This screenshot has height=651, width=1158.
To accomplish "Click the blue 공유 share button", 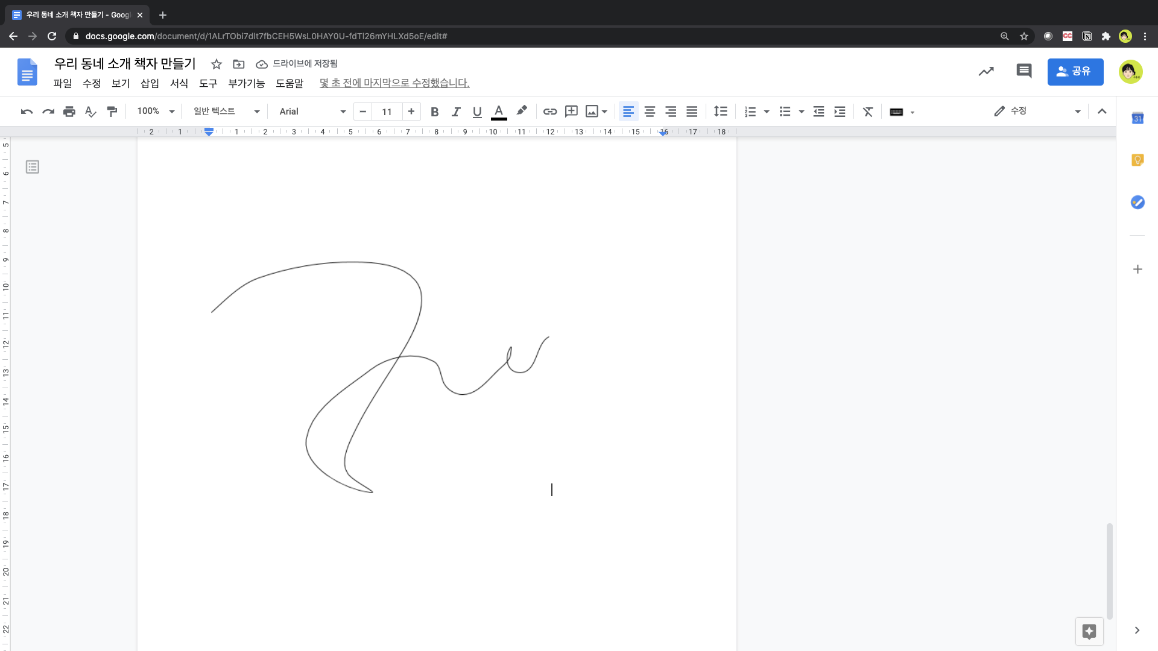I will pyautogui.click(x=1075, y=72).
